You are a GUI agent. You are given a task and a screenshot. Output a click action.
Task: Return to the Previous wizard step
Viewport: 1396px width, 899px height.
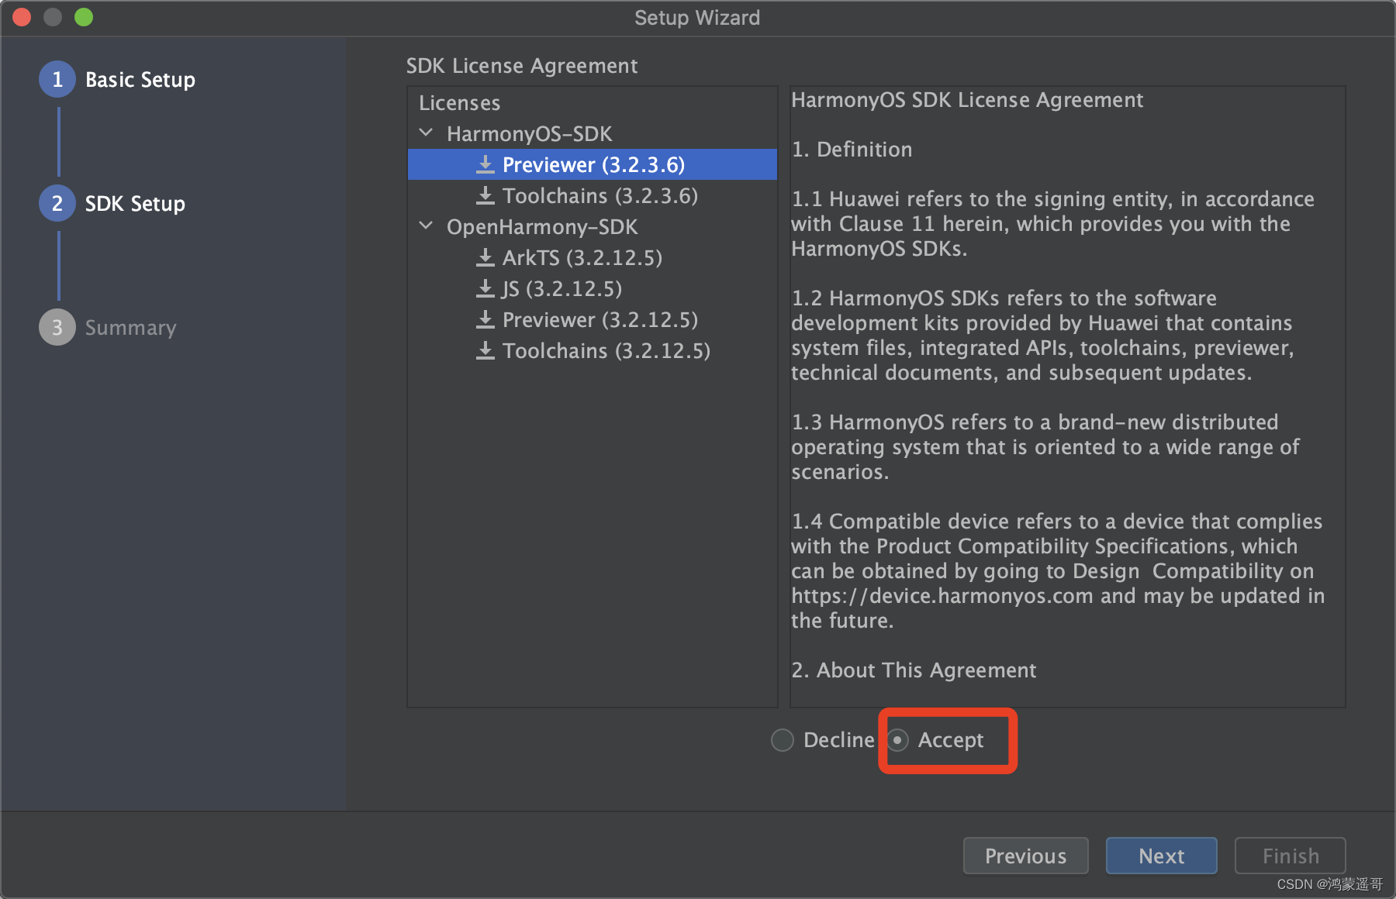(x=1025, y=856)
